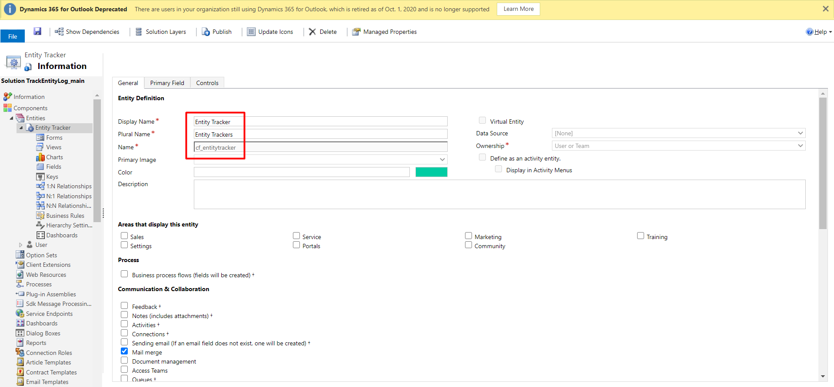This screenshot has height=387, width=834.
Task: Open the Managed Properties icon
Action: click(356, 32)
